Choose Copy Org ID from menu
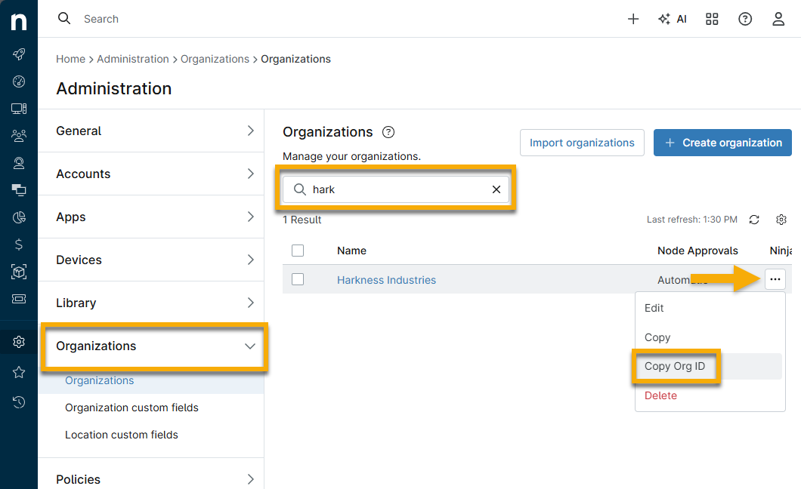Screen dimensions: 801x489 click(x=675, y=366)
